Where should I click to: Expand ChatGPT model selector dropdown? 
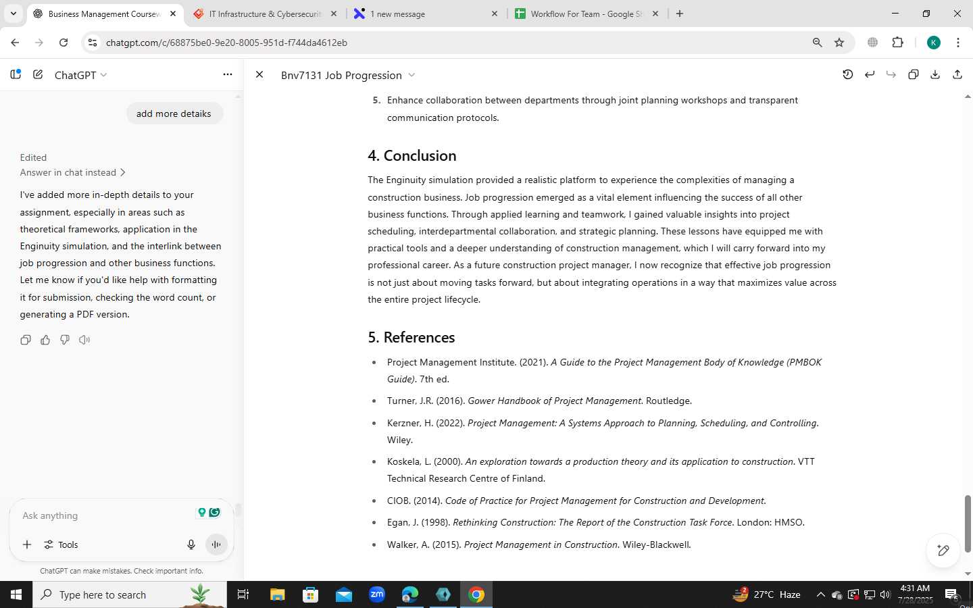pos(80,75)
